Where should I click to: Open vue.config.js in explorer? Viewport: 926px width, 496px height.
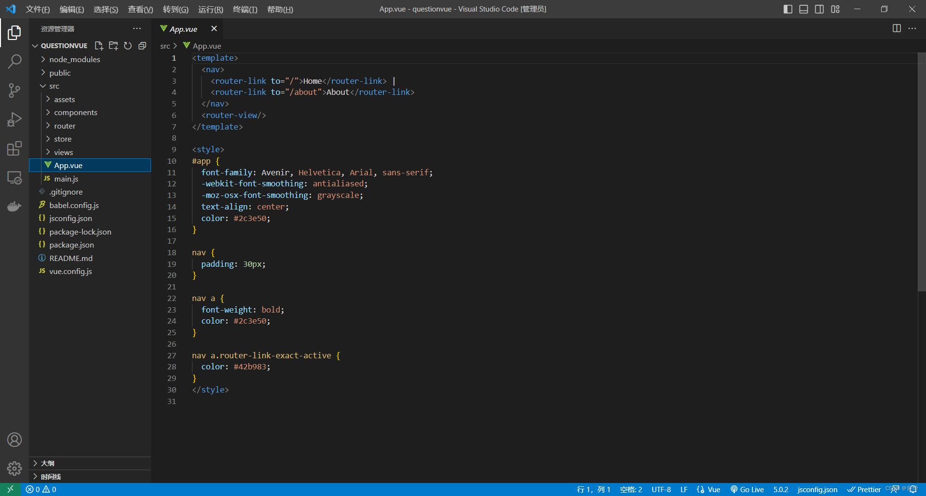point(90,272)
